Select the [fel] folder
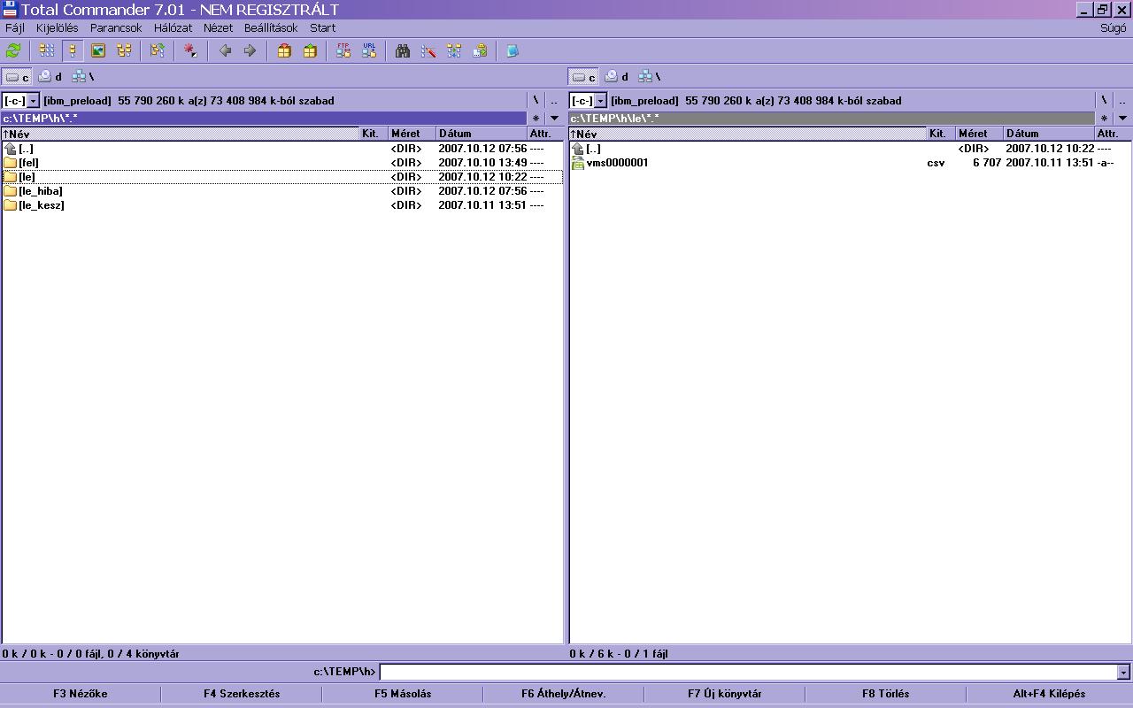The image size is (1133, 708). (281, 163)
